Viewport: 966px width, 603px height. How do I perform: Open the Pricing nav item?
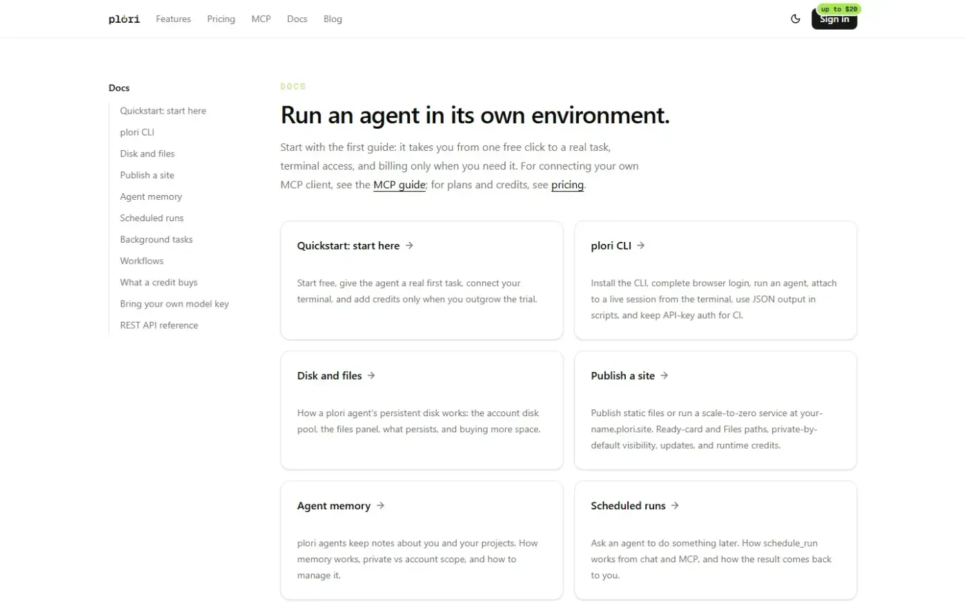pos(221,19)
